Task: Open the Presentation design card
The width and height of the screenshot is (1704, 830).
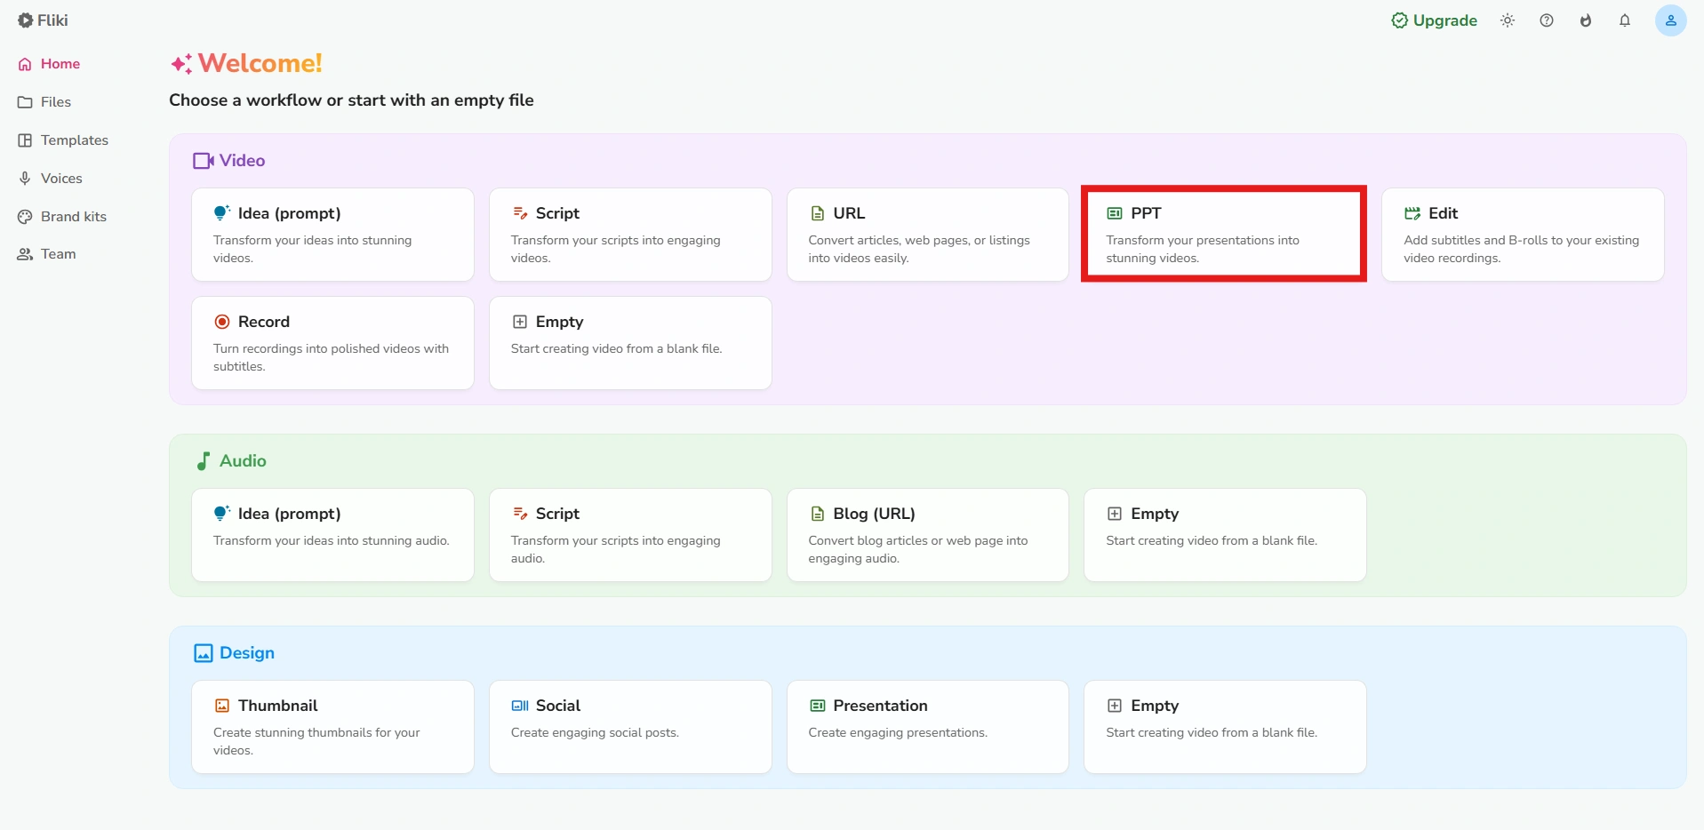Action: point(928,727)
